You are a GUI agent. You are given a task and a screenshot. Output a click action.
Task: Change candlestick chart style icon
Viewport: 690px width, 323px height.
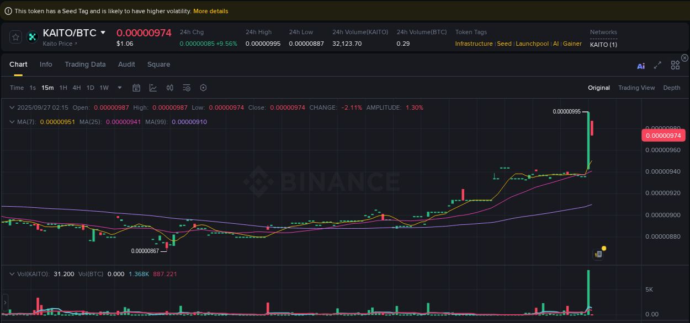(x=170, y=88)
